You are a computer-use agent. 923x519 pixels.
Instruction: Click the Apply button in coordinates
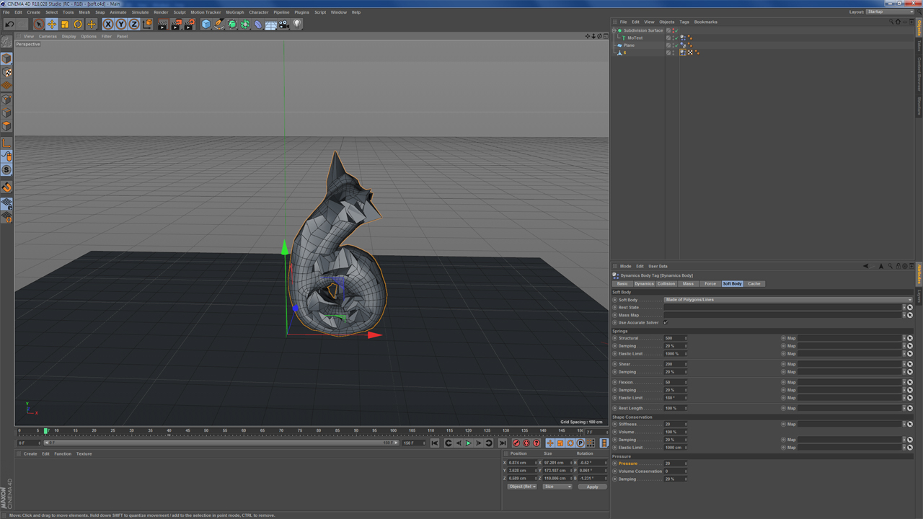click(x=592, y=487)
